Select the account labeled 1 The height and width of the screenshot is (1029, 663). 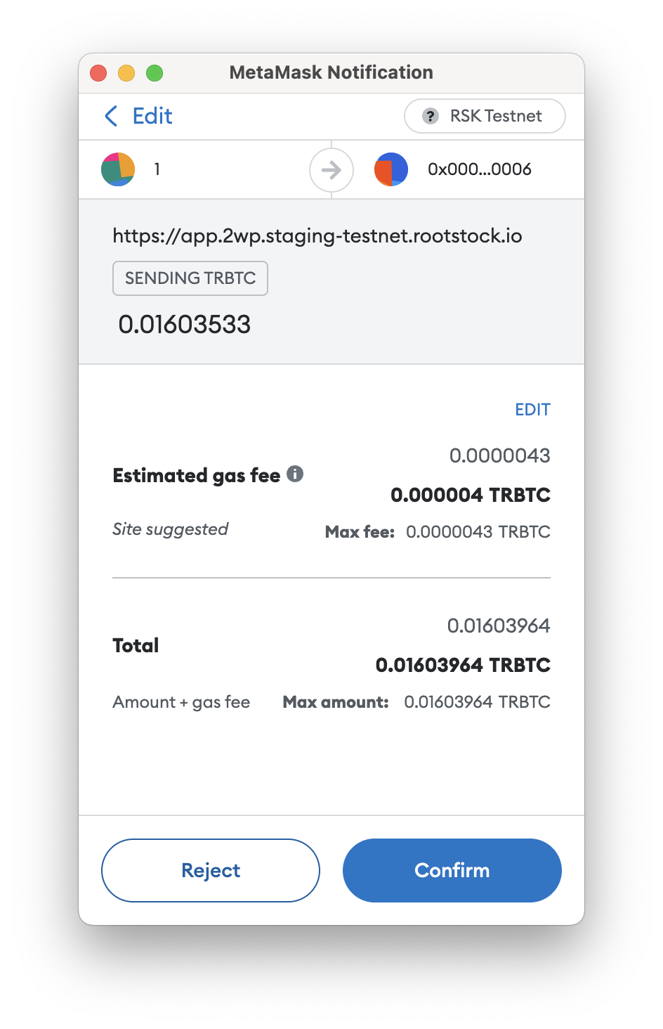pyautogui.click(x=156, y=169)
